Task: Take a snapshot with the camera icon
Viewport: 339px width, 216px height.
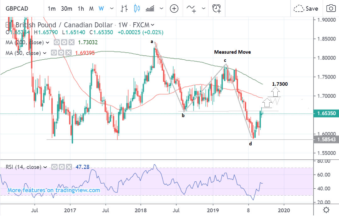Action: [331, 8]
